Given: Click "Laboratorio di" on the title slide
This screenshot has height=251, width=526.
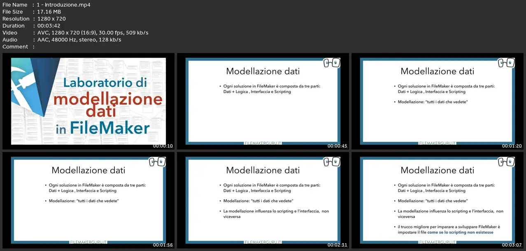Looking at the screenshot, I should point(105,83).
